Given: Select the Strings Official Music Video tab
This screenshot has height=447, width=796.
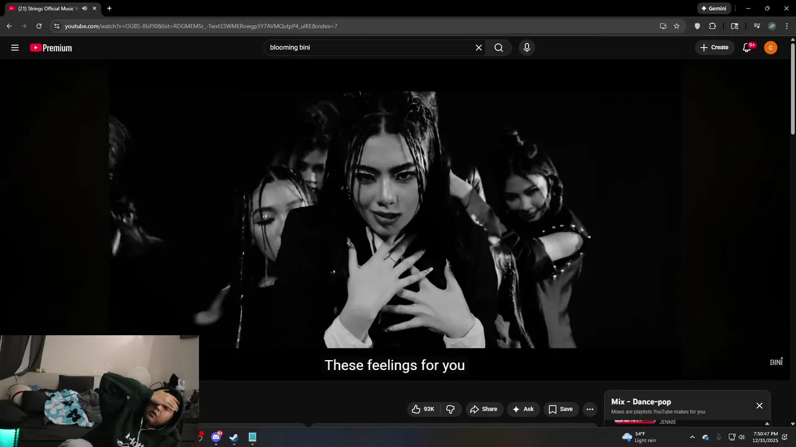Looking at the screenshot, I should pos(47,9).
